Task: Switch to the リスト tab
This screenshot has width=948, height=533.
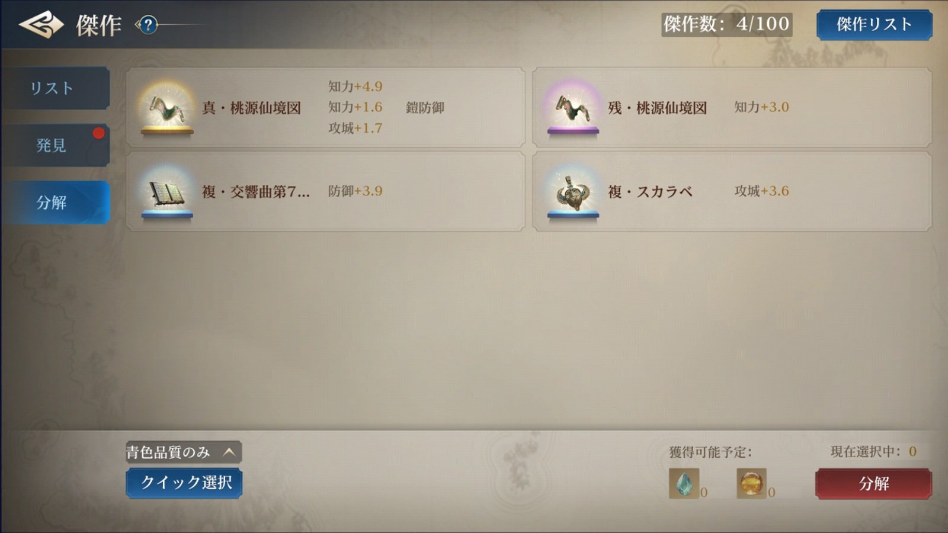Action: [x=55, y=88]
